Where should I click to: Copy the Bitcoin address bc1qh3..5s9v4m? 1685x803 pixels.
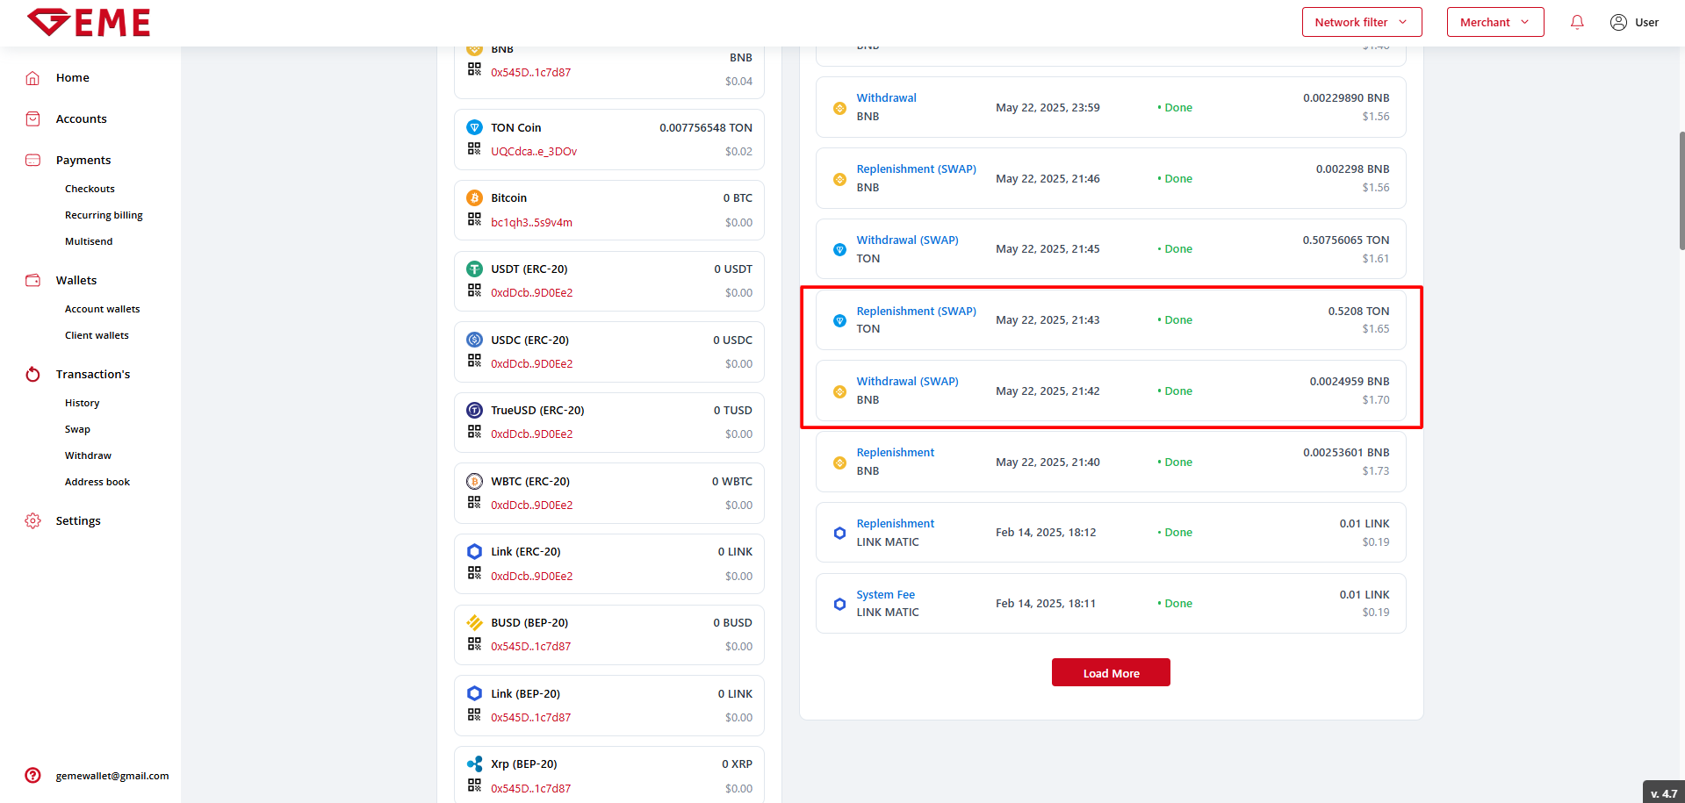tap(531, 223)
